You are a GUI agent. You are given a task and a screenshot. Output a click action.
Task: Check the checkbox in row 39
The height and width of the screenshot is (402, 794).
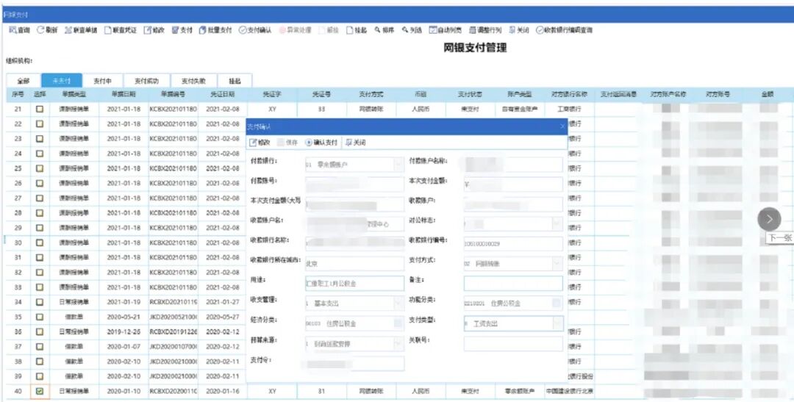pyautogui.click(x=40, y=376)
